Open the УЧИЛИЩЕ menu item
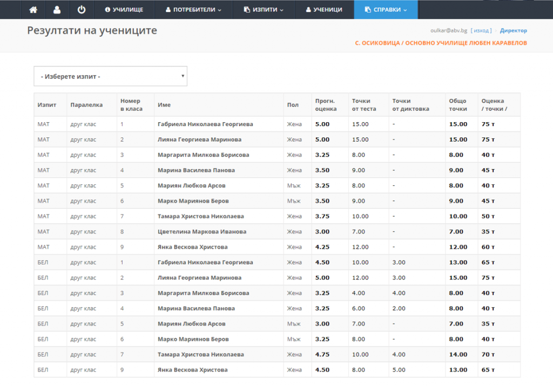553x386 pixels. (x=124, y=10)
